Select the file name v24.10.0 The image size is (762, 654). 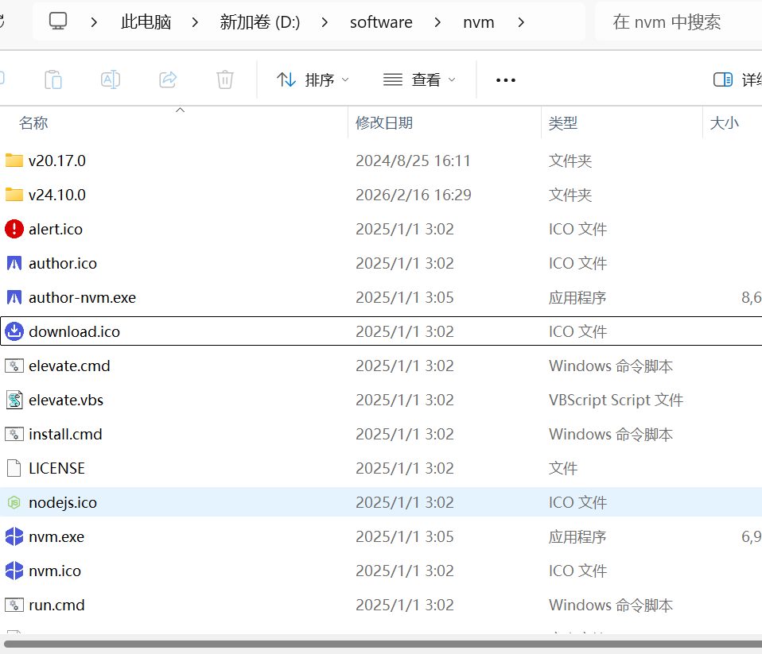coord(56,195)
